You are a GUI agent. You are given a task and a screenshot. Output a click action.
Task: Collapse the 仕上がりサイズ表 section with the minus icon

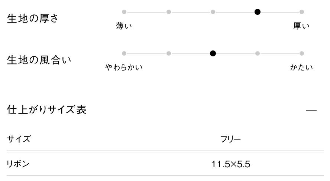click(x=311, y=111)
